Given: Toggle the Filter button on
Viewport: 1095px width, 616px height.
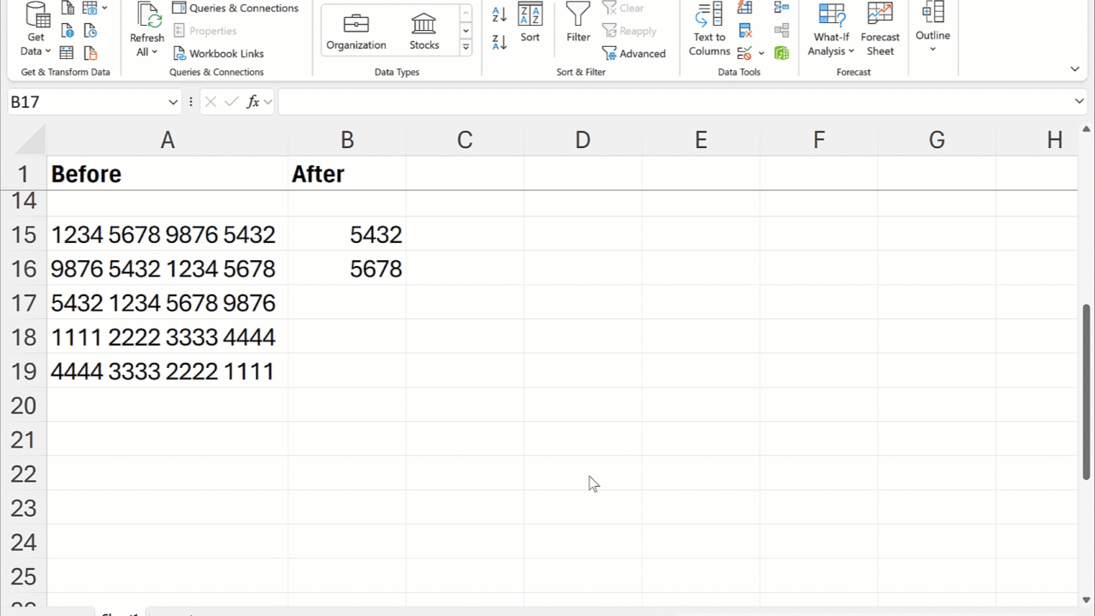Looking at the screenshot, I should (578, 22).
